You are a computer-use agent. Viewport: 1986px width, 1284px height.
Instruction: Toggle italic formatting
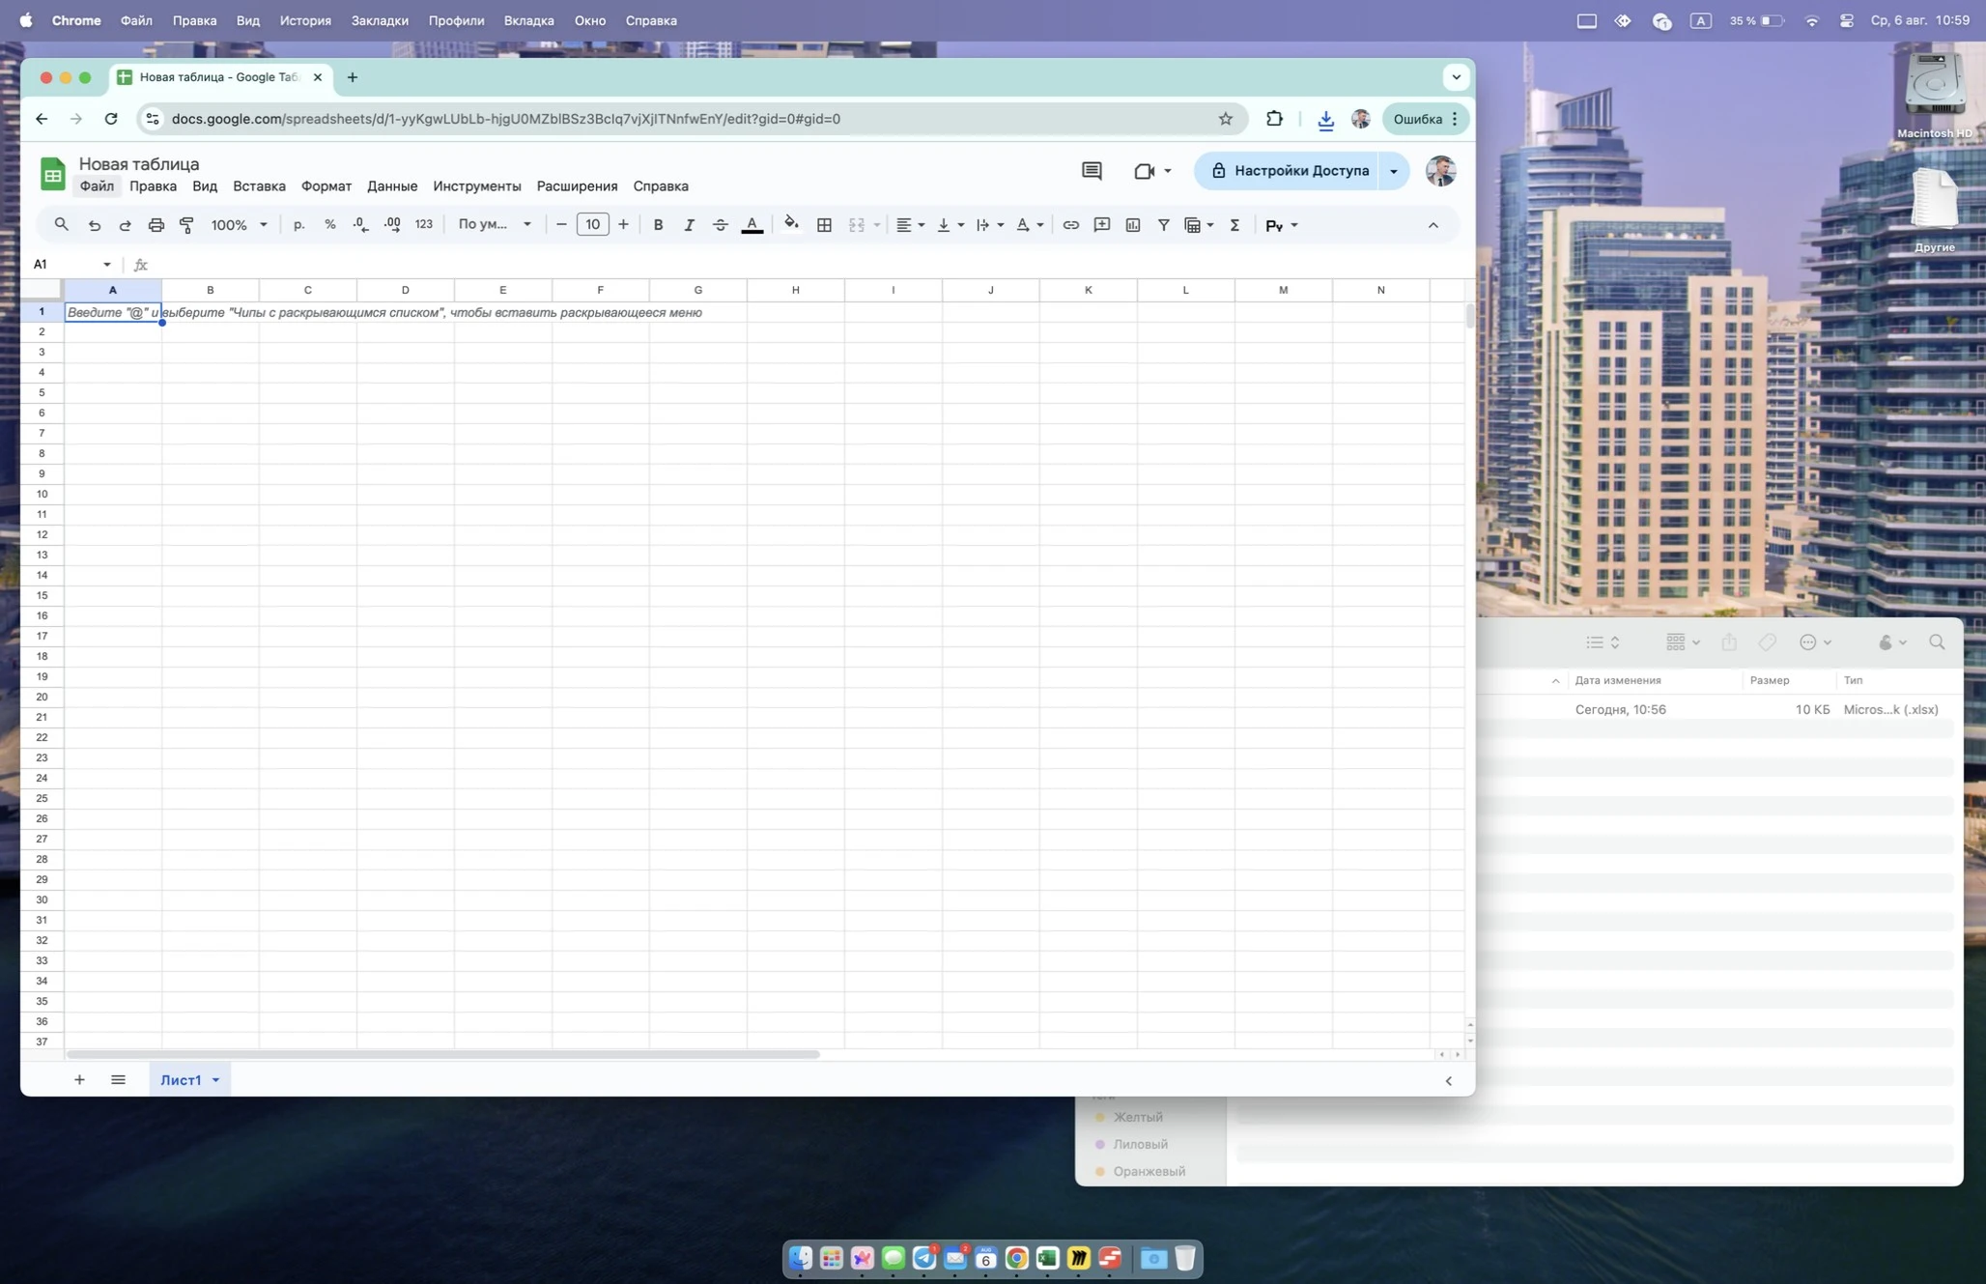[690, 224]
